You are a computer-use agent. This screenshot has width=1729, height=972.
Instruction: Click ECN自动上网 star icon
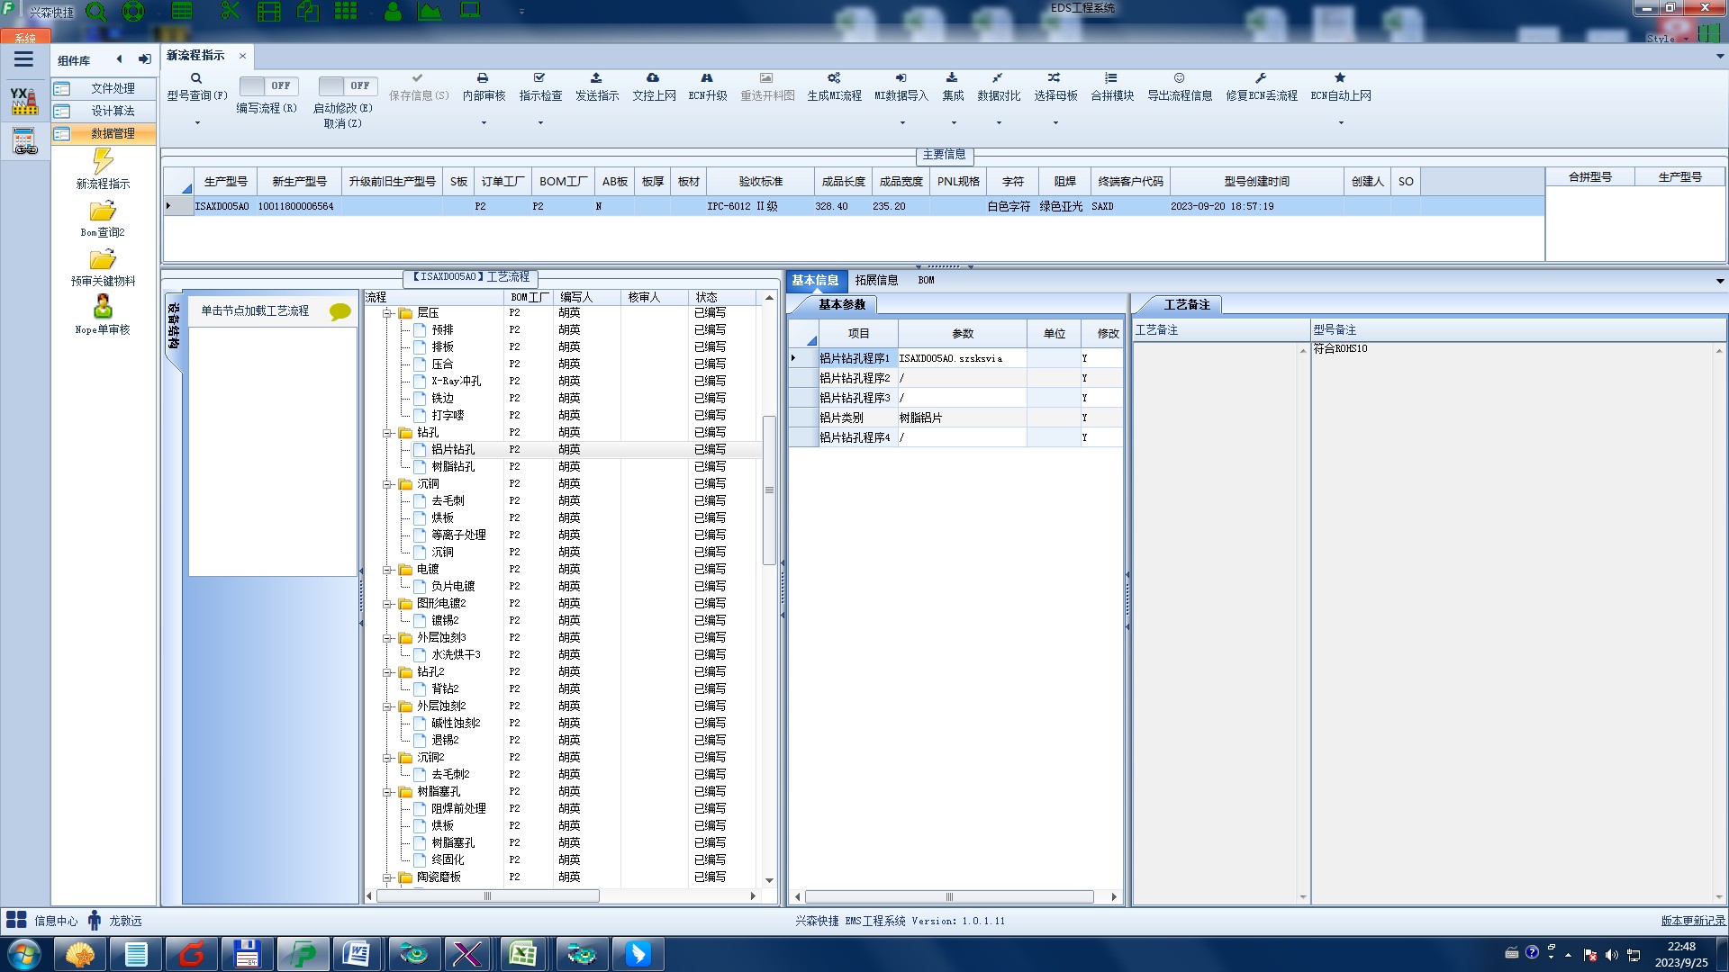(1340, 78)
